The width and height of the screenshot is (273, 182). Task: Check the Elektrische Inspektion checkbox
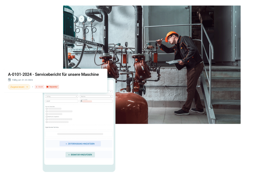click(47, 117)
